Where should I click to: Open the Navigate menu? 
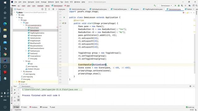[x=31, y=2]
